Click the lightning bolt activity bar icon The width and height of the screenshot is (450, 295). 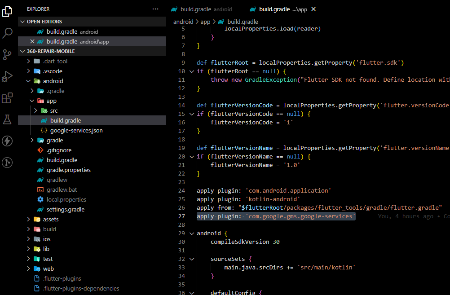[7, 141]
